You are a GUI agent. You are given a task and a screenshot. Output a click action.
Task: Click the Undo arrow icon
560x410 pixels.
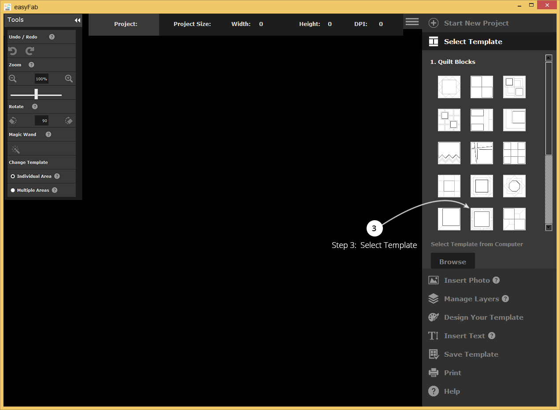click(12, 51)
